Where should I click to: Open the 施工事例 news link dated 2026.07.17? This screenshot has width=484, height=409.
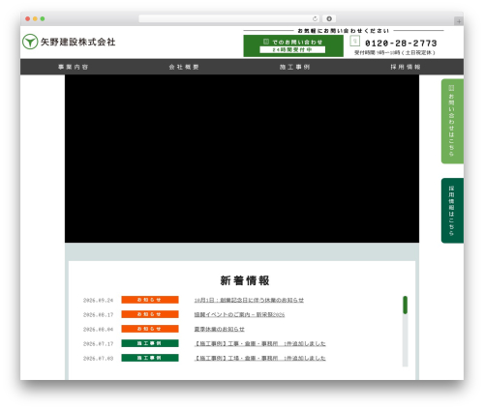(x=259, y=343)
